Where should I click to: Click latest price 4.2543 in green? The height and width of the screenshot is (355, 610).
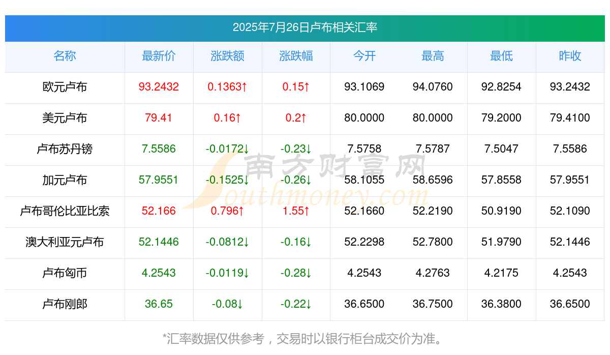159,273
